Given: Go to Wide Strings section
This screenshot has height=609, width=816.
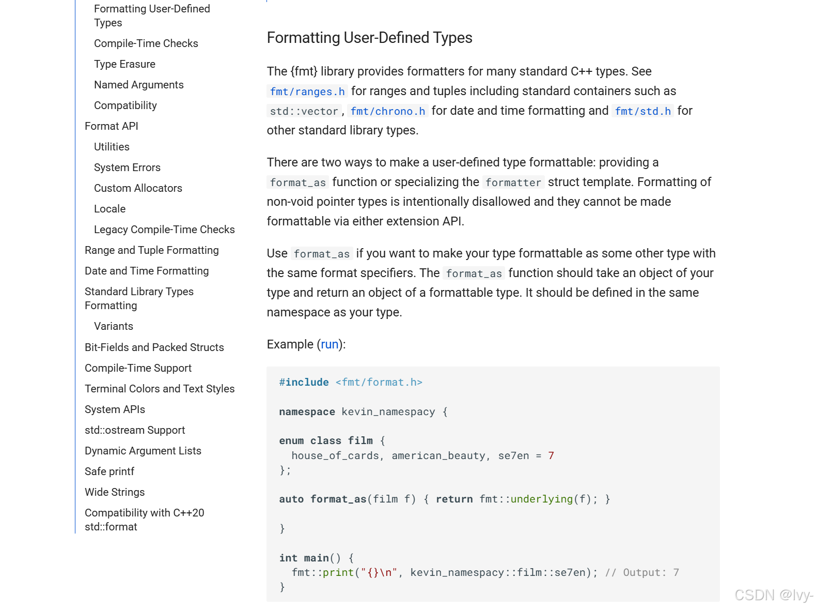Looking at the screenshot, I should tap(115, 492).
